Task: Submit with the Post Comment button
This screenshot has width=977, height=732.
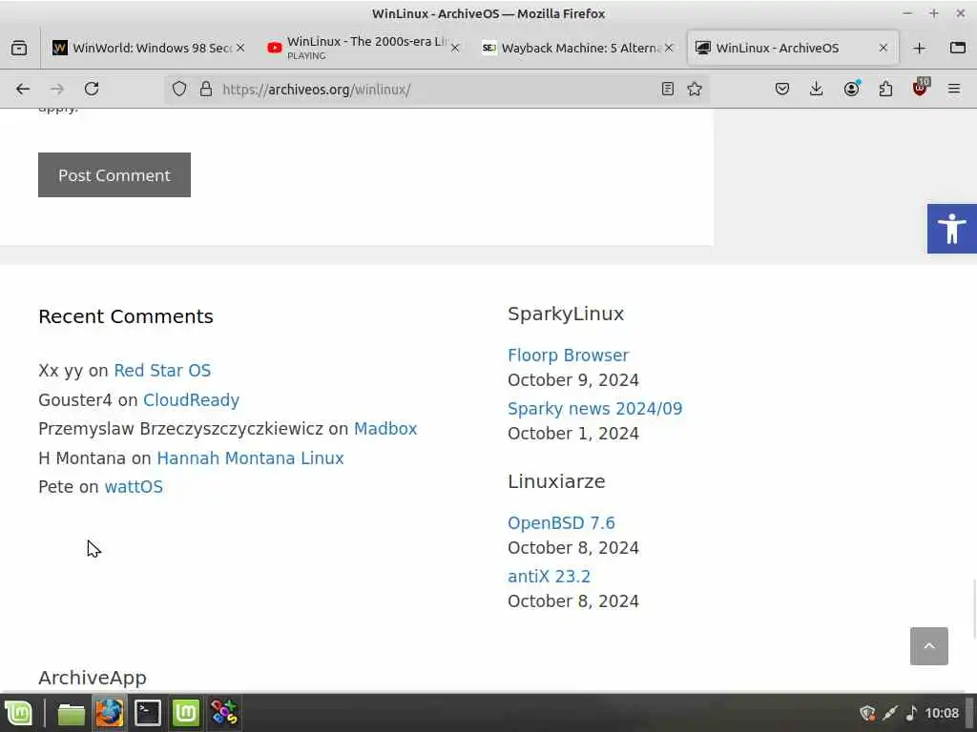Action: click(x=114, y=175)
